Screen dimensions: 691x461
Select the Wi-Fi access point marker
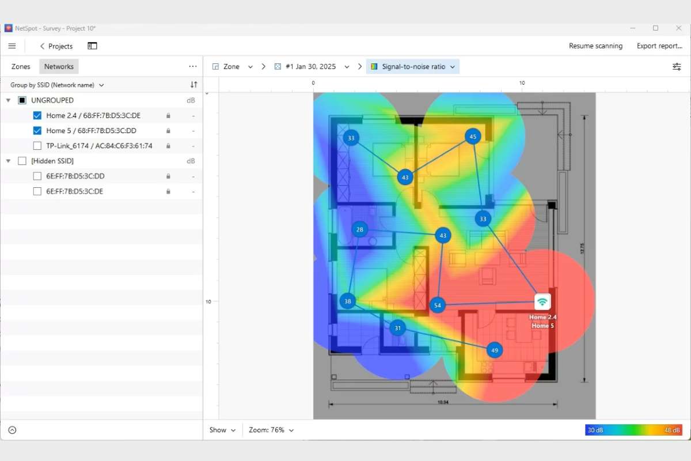542,302
